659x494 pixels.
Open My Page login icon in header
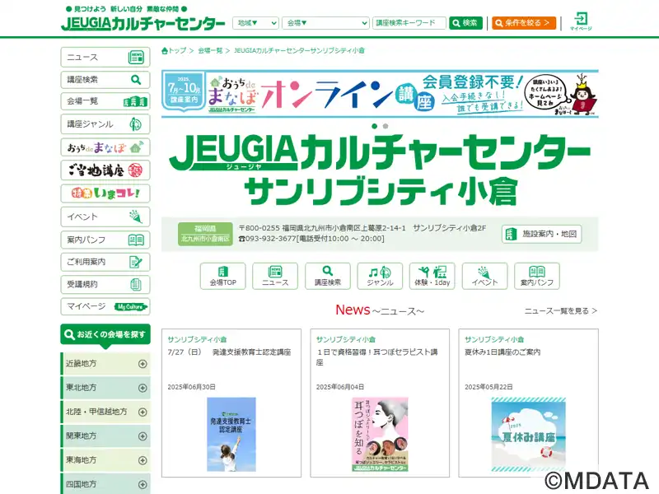click(581, 21)
